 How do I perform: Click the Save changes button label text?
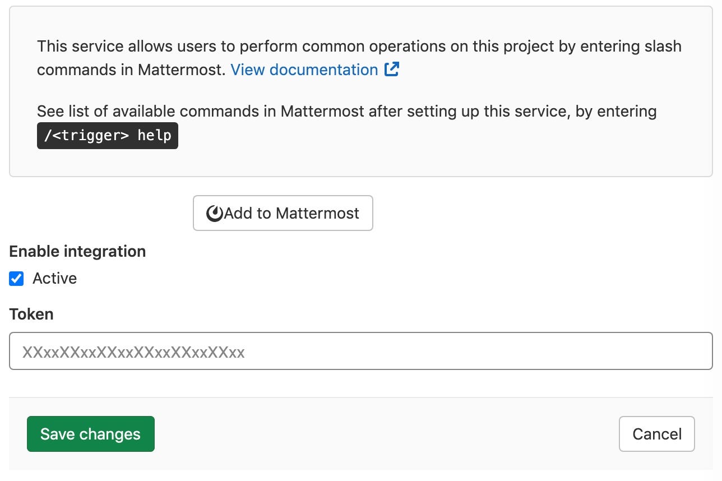(x=91, y=434)
